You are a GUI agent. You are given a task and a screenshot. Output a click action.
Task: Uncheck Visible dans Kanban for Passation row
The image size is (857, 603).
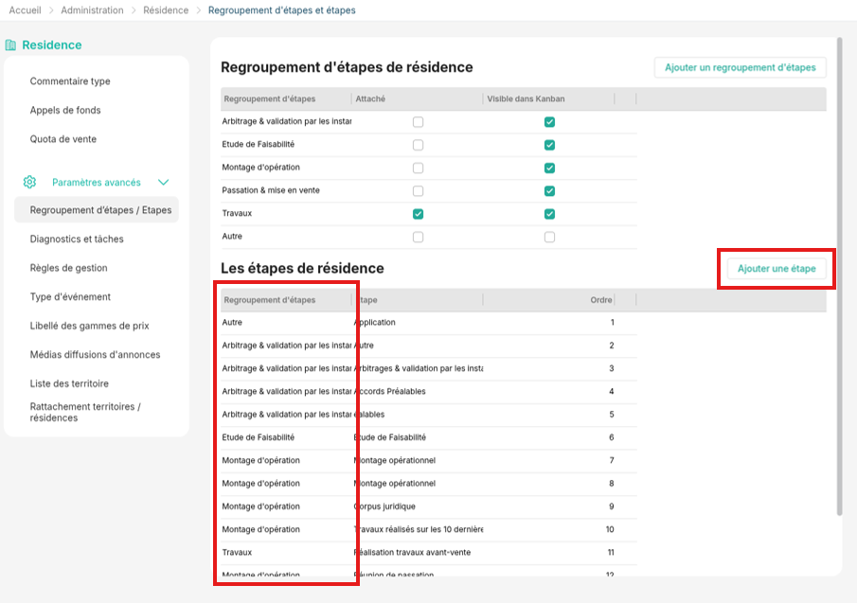[549, 190]
